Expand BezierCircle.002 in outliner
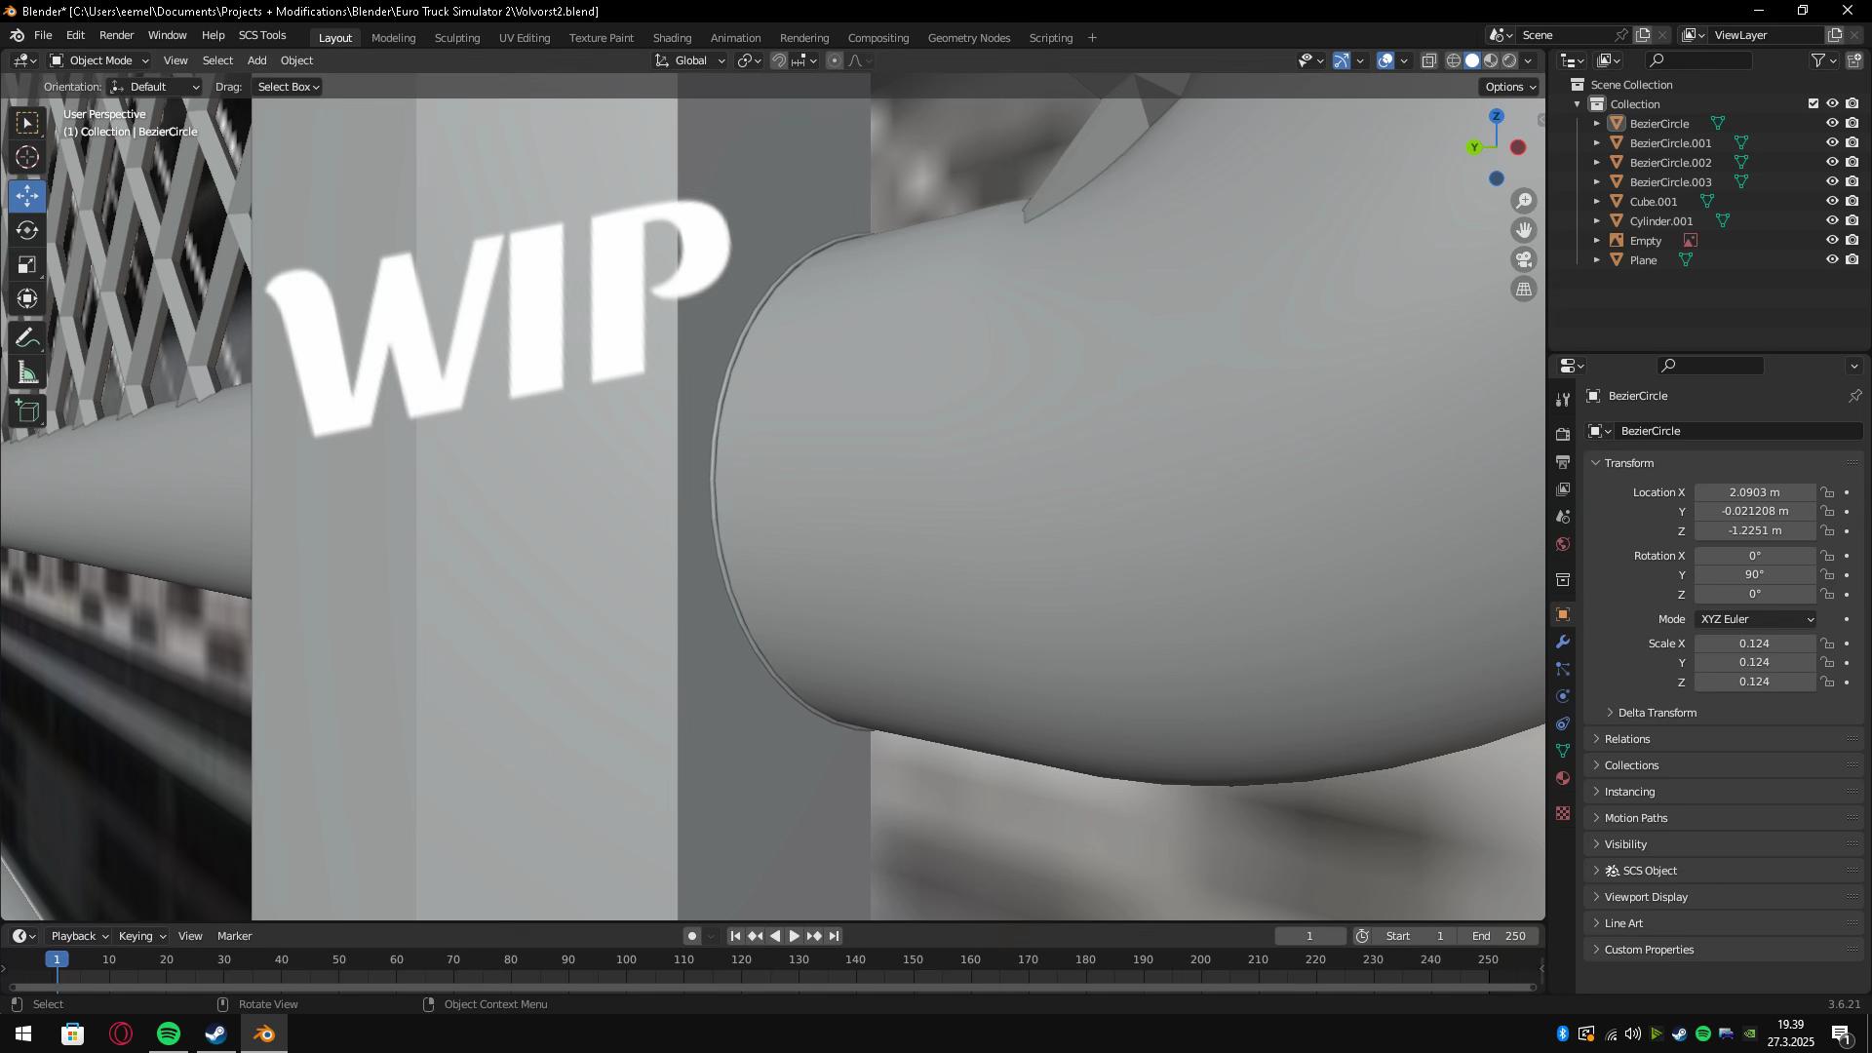 point(1597,162)
